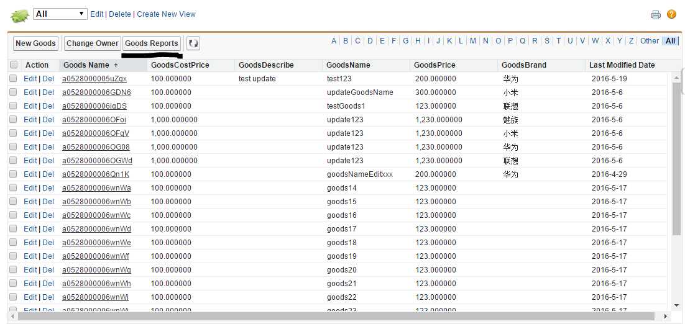Viewport: 685px width, 324px height.
Task: Filter list by letter Z
Action: tap(632, 41)
